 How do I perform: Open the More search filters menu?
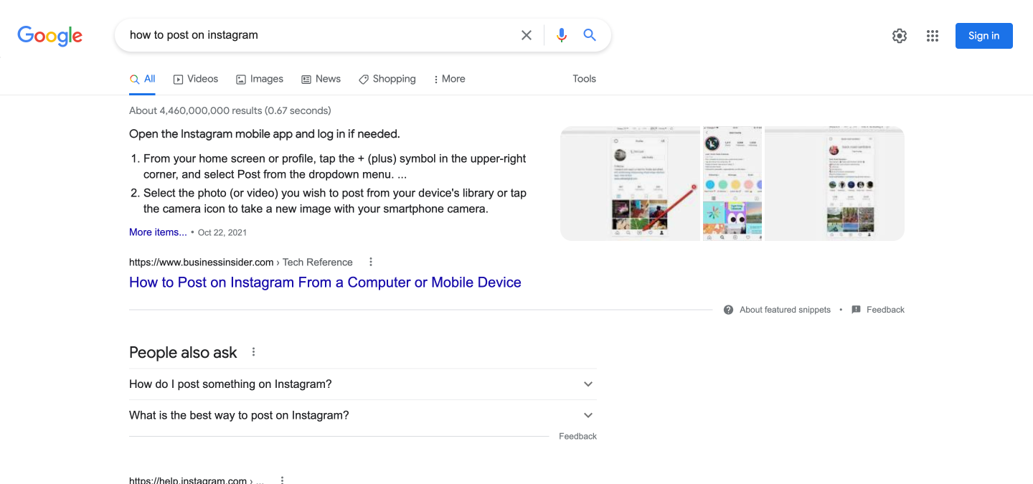tap(450, 79)
